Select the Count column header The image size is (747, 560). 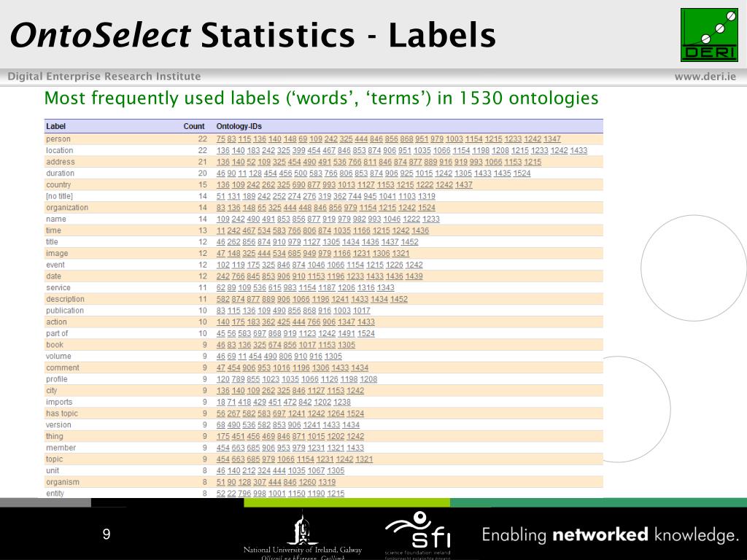click(194, 126)
